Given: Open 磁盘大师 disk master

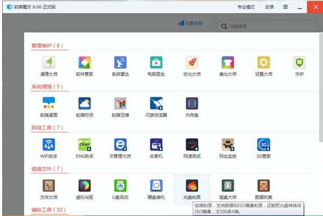Looking at the screenshot, I should coord(228,185).
